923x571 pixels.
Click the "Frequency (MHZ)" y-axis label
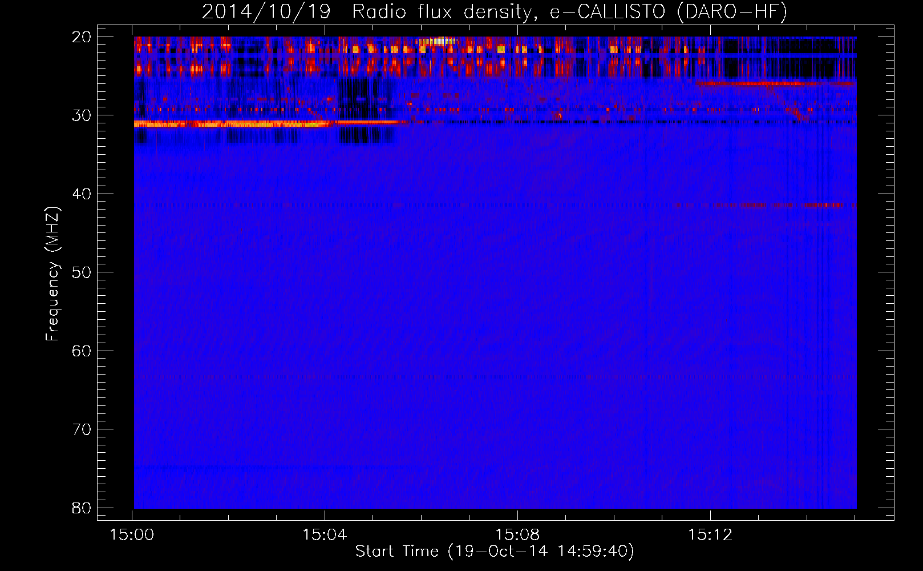tap(52, 274)
